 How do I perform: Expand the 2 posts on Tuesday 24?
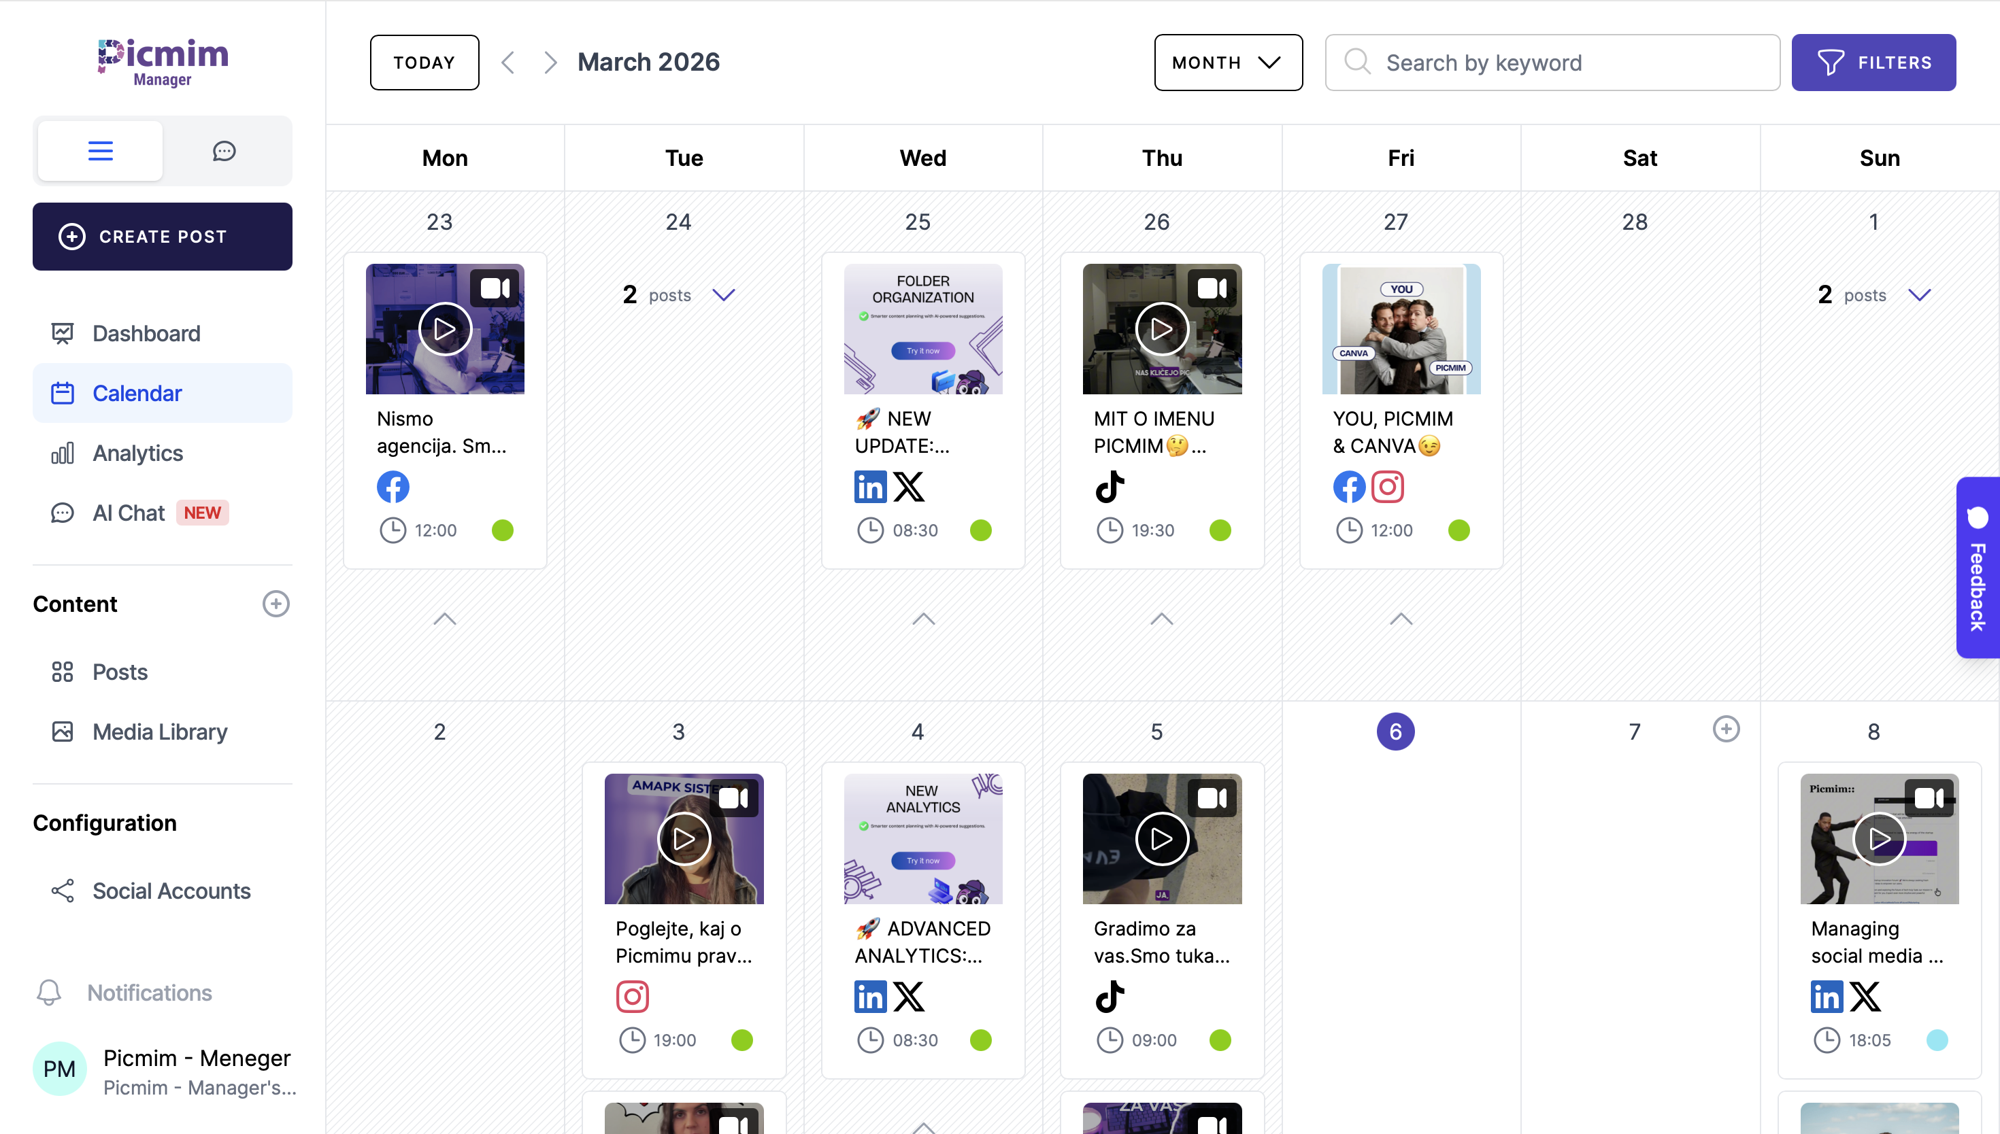pyautogui.click(x=724, y=294)
